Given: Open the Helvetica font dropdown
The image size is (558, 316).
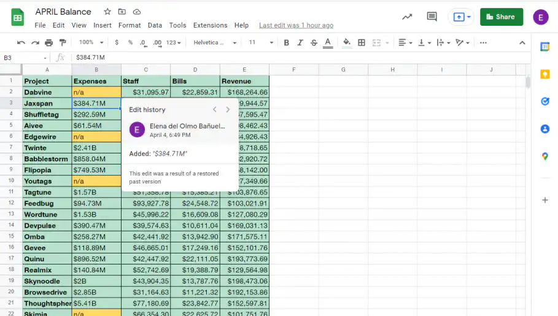Looking at the screenshot, I should click(x=215, y=43).
